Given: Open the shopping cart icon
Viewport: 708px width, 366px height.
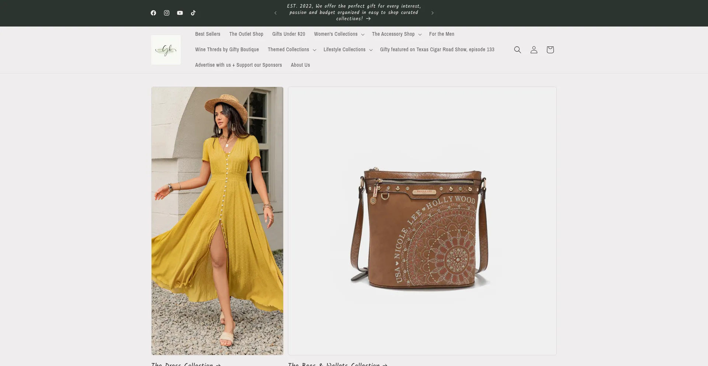Looking at the screenshot, I should coord(550,50).
